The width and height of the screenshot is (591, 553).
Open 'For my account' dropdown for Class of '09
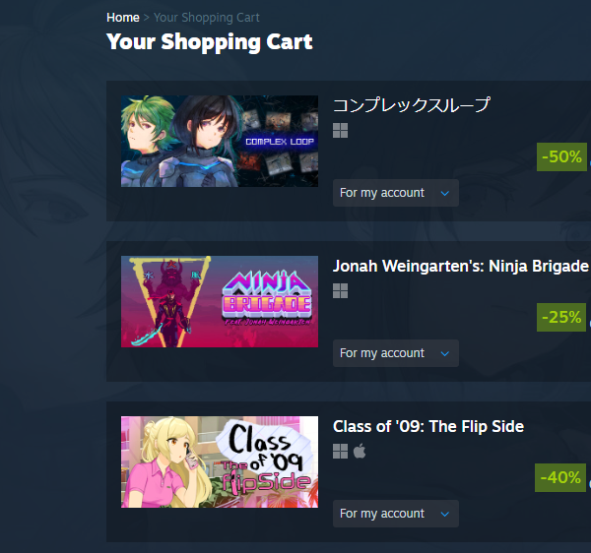pos(396,514)
